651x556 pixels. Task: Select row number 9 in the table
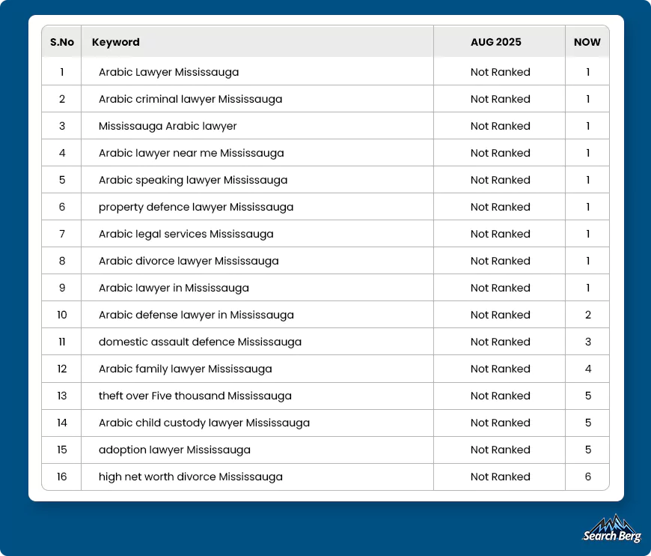(x=61, y=288)
